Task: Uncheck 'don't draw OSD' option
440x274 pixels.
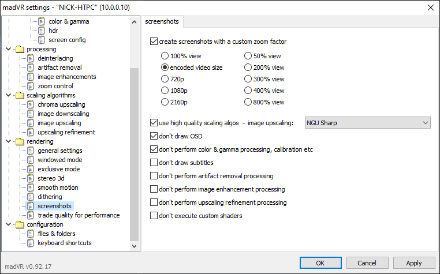Action: coord(154,136)
